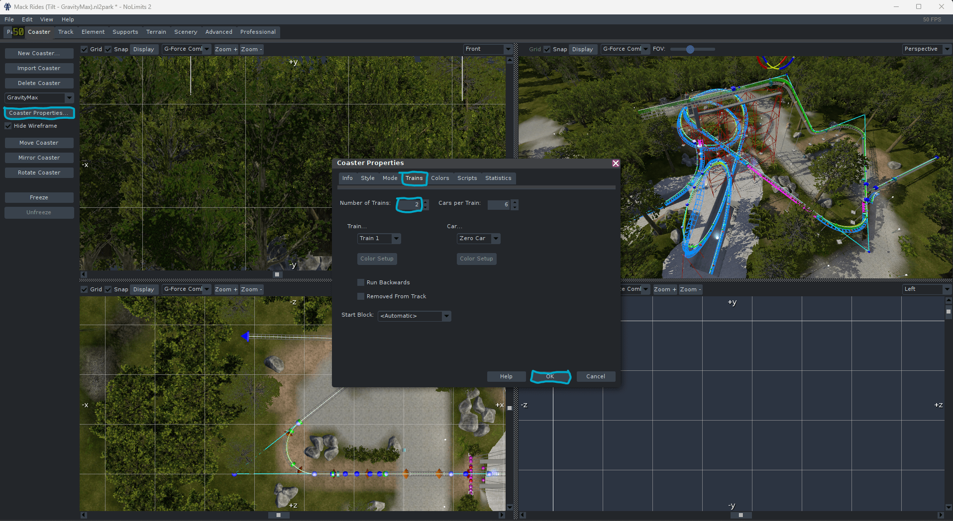Click Zoom + in the Front viewport

point(226,49)
